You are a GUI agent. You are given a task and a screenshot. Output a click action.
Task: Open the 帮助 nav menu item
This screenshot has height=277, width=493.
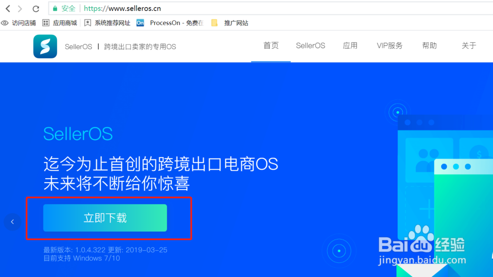point(429,46)
